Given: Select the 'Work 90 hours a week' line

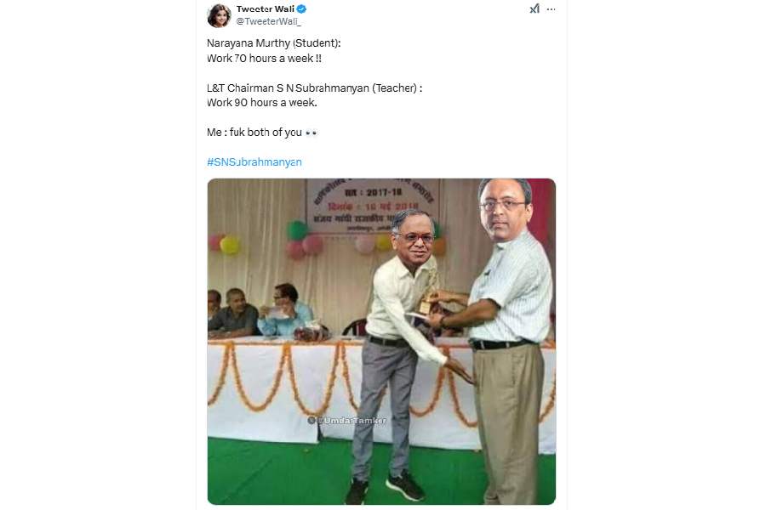Looking at the screenshot, I should pos(262,103).
